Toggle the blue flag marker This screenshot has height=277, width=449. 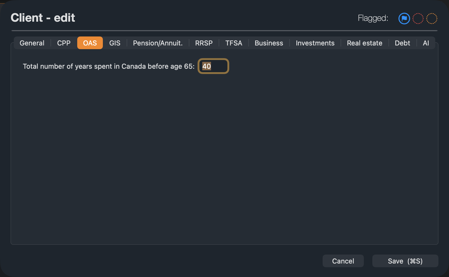point(404,19)
